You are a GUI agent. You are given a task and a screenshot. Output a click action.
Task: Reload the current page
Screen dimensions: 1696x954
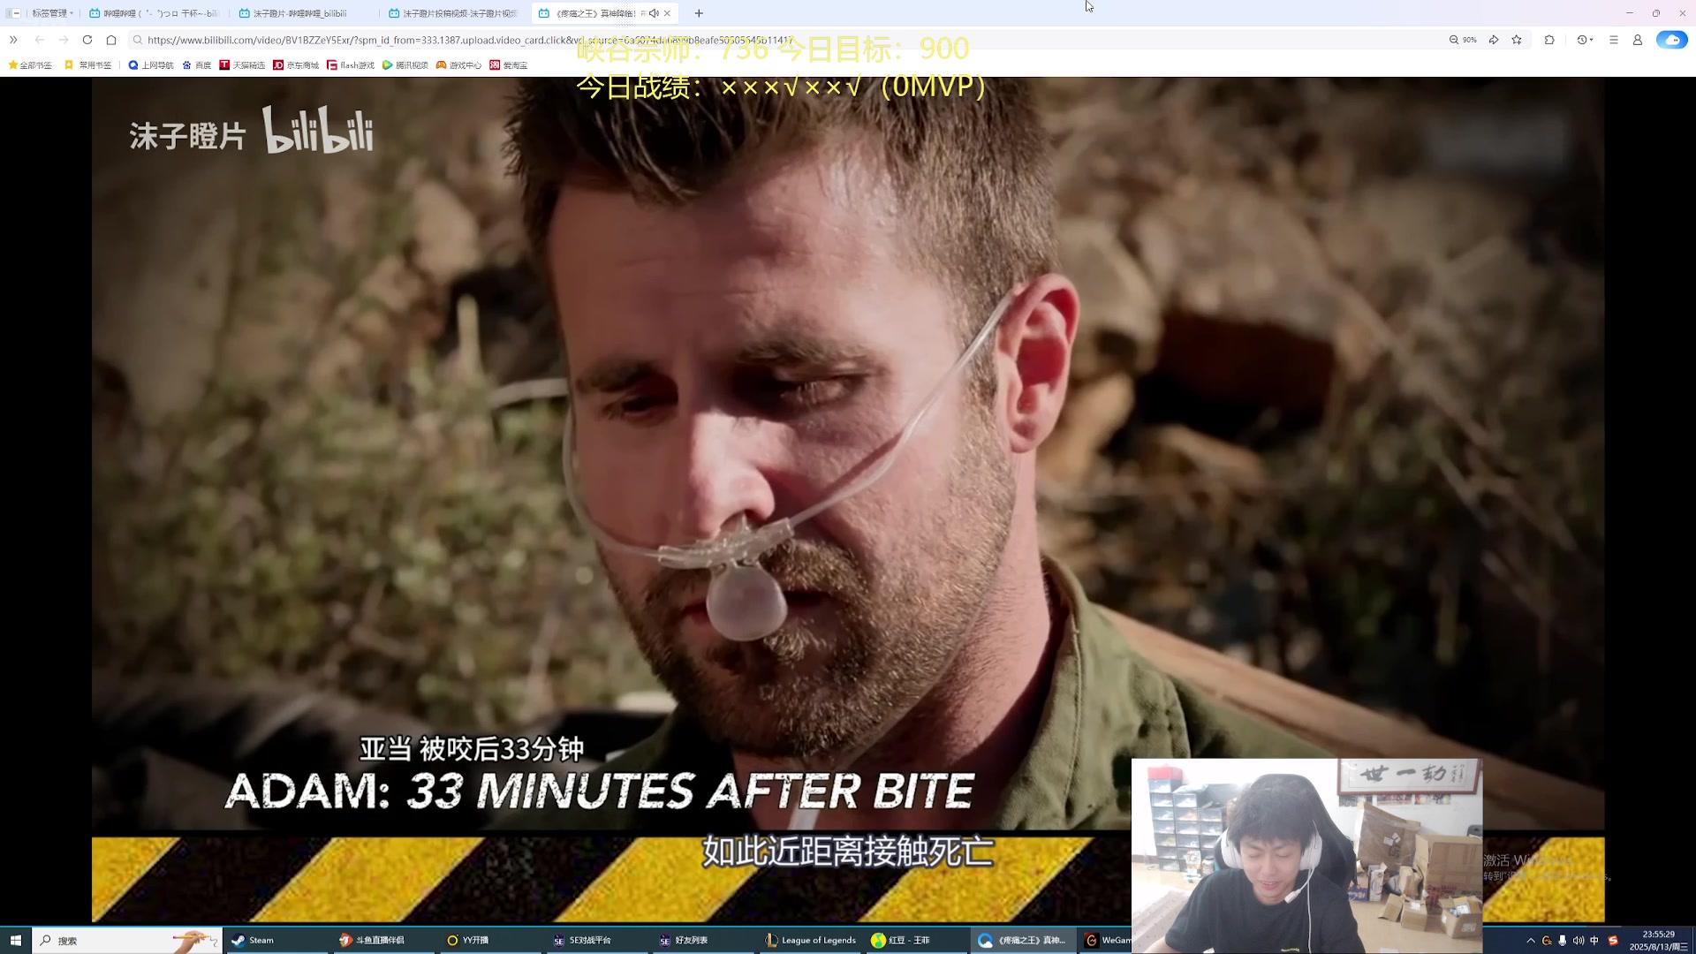pos(87,40)
